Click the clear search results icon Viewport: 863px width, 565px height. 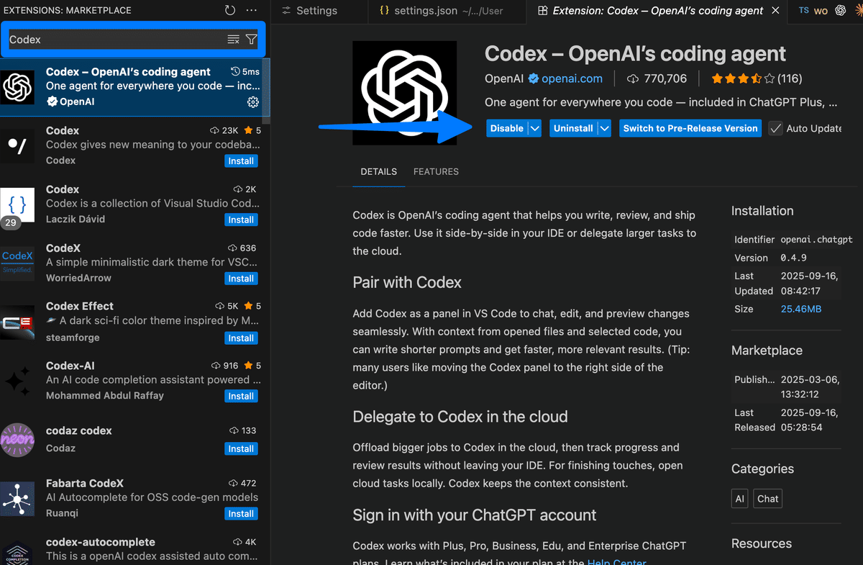233,40
